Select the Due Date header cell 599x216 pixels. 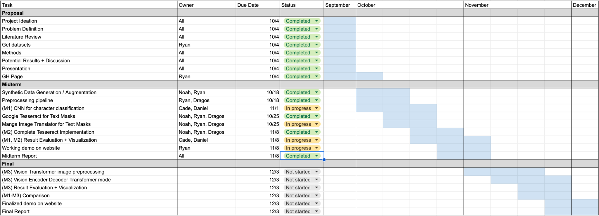(x=258, y=5)
